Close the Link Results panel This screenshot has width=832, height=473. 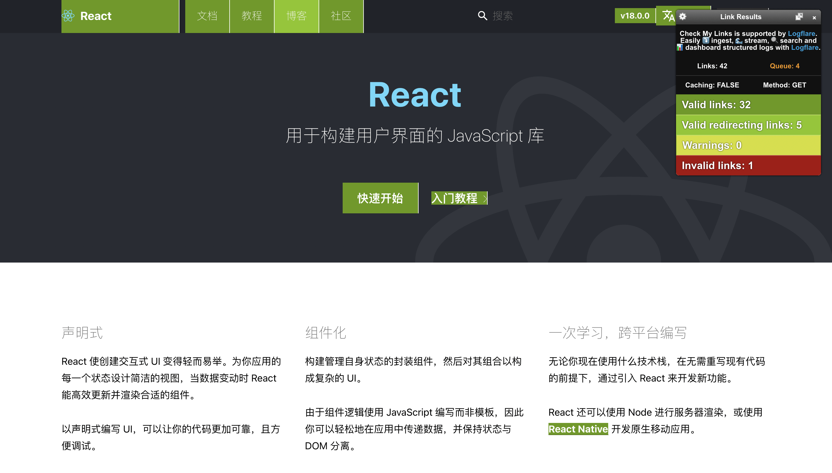[x=814, y=18]
